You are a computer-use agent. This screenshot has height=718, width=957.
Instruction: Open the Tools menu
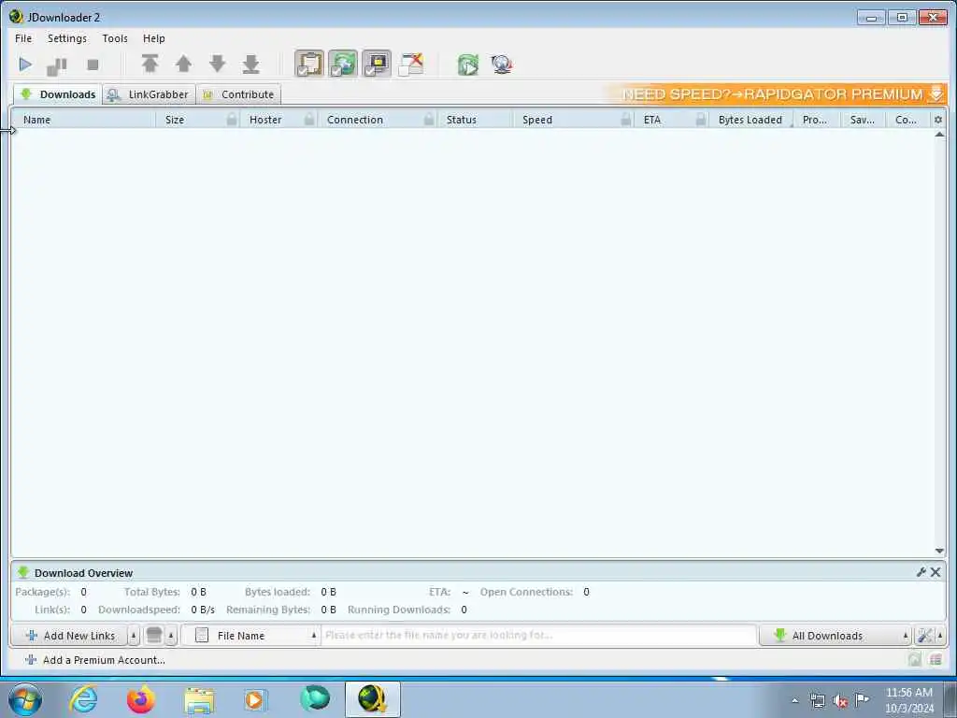point(115,38)
